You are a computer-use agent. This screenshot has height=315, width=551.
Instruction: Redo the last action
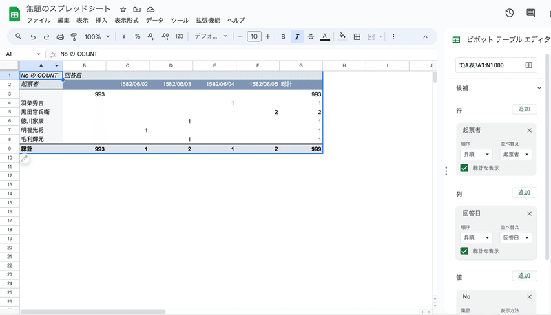click(x=46, y=36)
